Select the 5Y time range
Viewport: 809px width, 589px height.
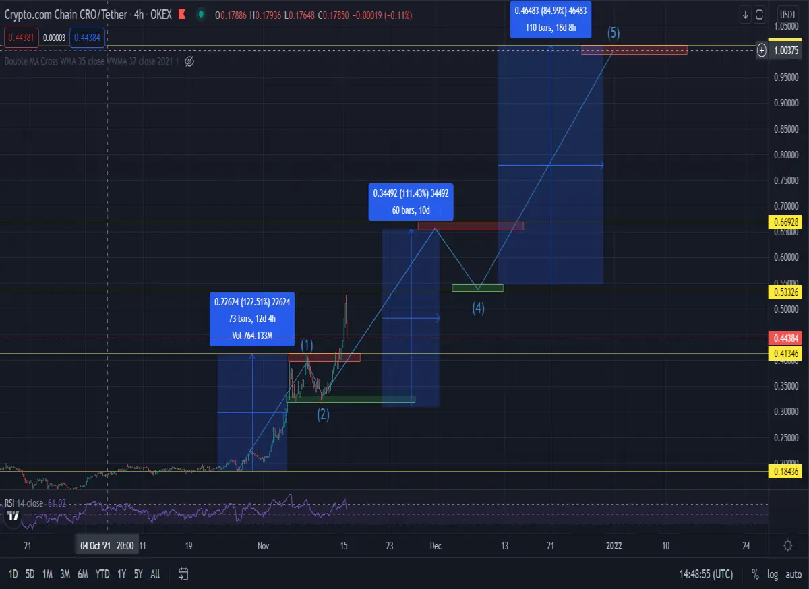tap(138, 574)
